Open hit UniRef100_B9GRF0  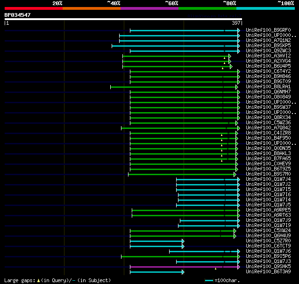pyautogui.click(x=268, y=30)
